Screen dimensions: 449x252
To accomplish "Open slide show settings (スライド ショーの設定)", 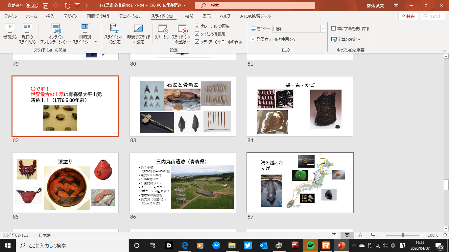I will [x=115, y=33].
